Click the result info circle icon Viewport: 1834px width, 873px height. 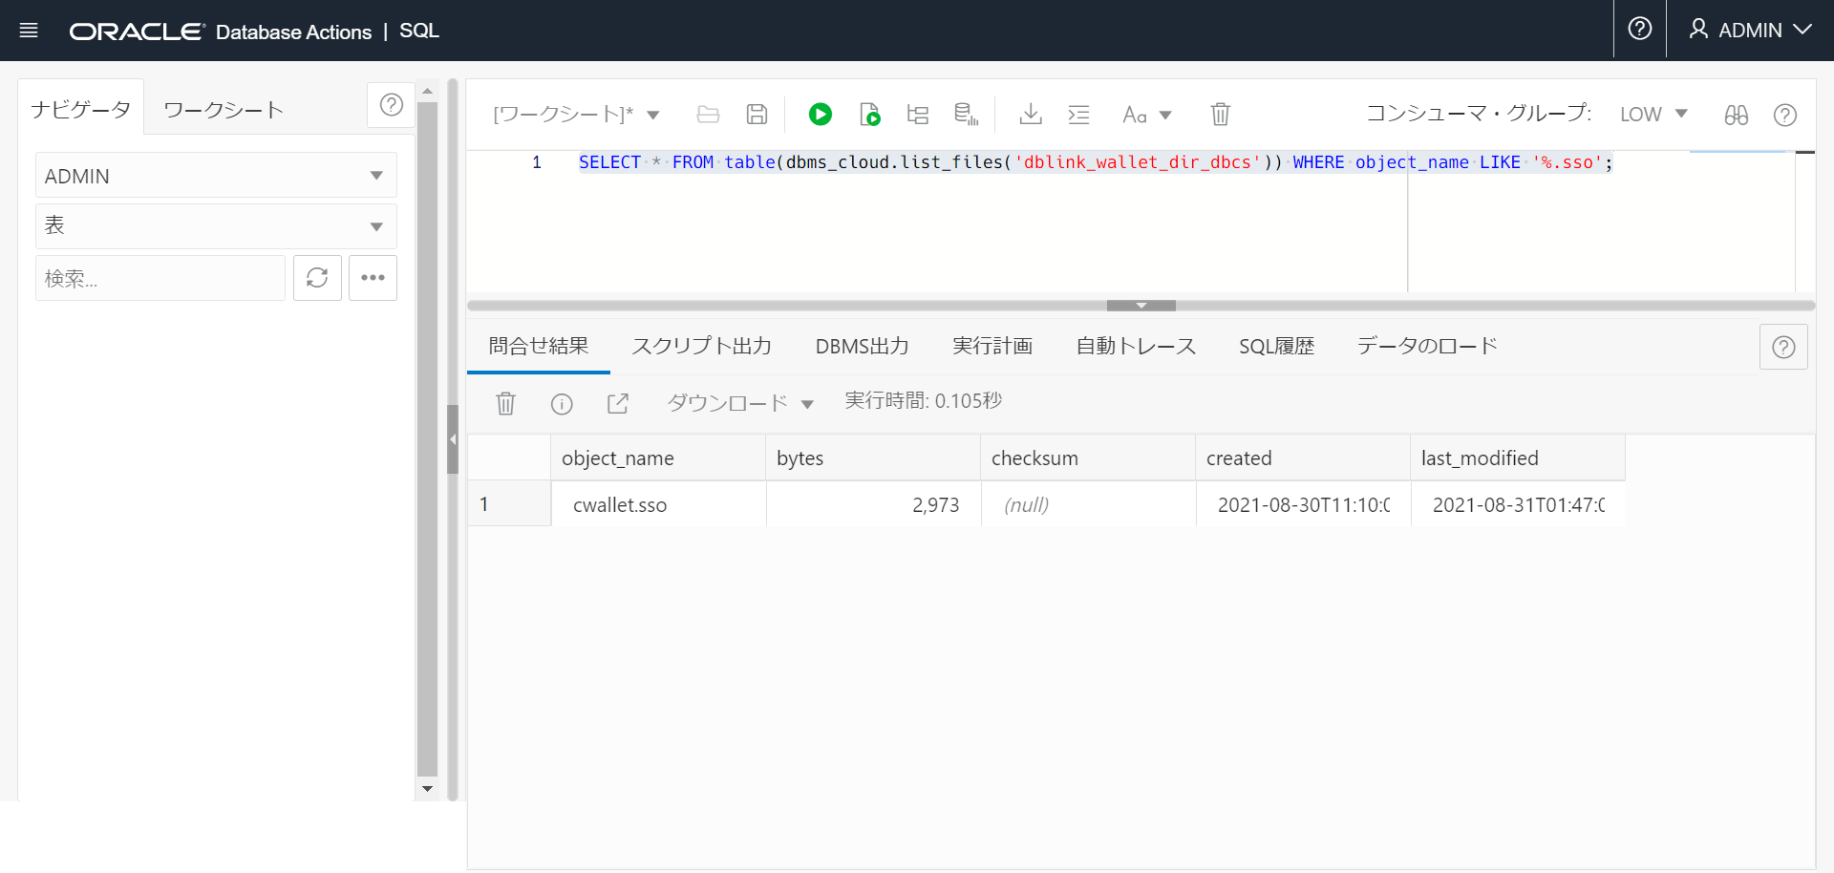562,403
